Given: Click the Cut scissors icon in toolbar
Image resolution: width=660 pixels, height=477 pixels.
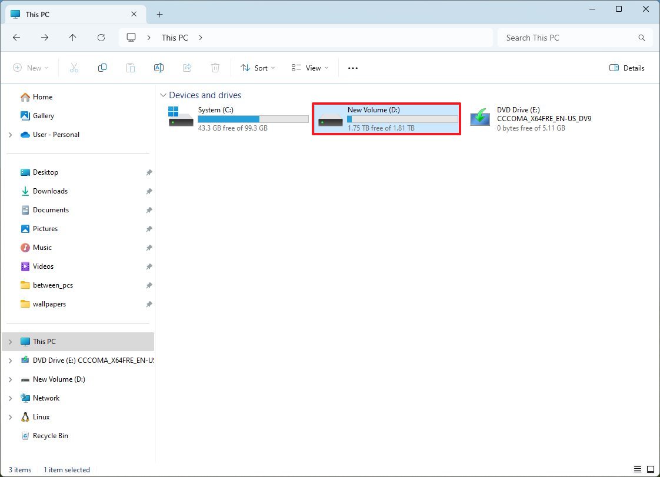Looking at the screenshot, I should [x=74, y=68].
